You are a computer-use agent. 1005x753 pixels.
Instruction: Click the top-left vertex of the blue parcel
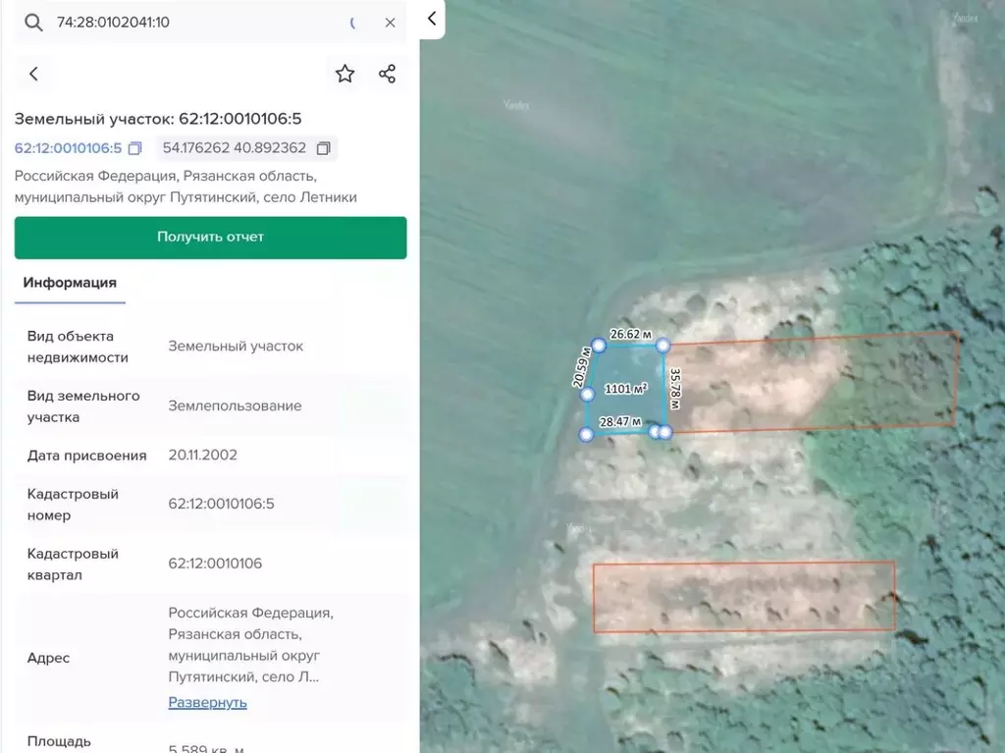599,346
